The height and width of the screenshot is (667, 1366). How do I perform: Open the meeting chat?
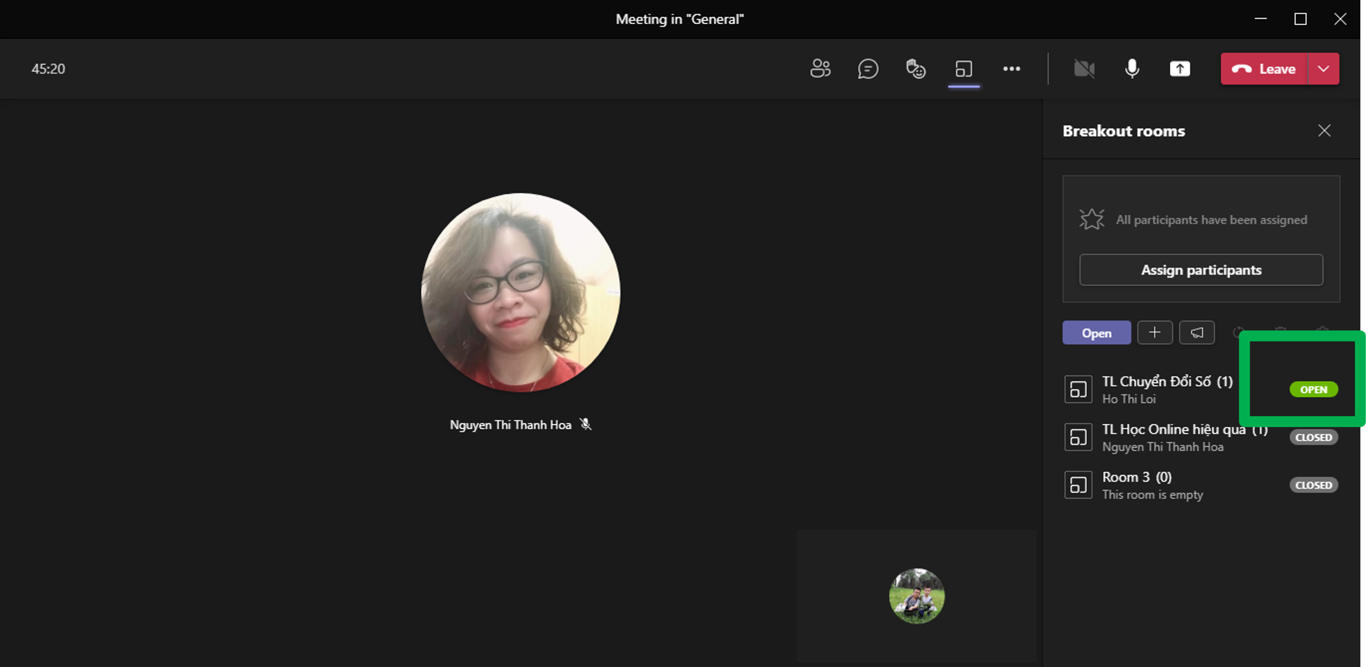868,69
